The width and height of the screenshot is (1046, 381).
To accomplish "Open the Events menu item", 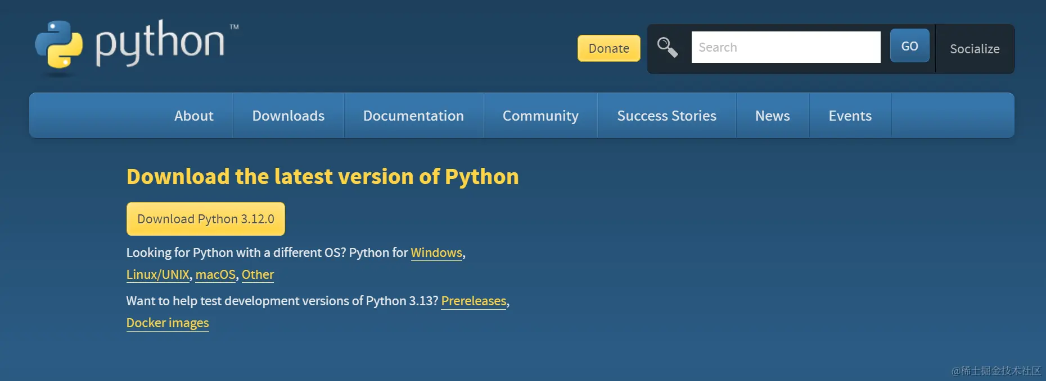I will (x=850, y=116).
